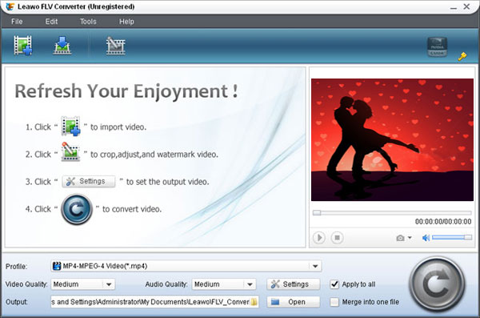This screenshot has height=318, width=480.
Task: Browse output folder via folder icon
Action: pyautogui.click(x=254, y=302)
